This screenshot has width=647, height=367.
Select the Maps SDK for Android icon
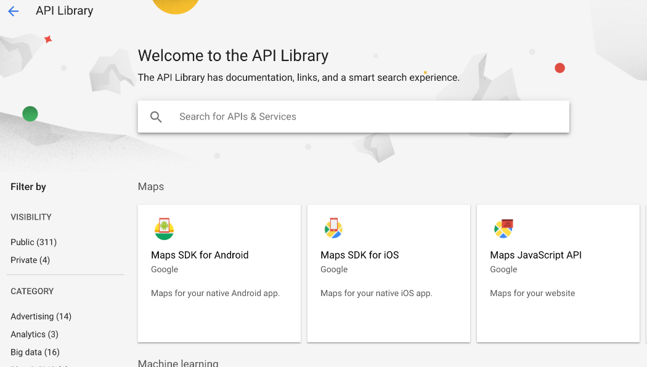coord(164,228)
